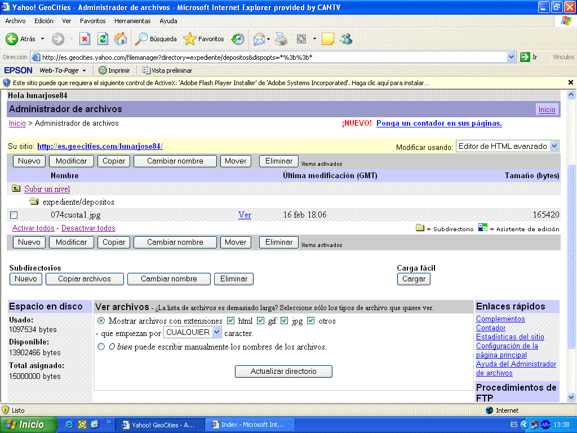Open address bar URL dropdown arrow
577x433 pixels.
click(x=511, y=57)
